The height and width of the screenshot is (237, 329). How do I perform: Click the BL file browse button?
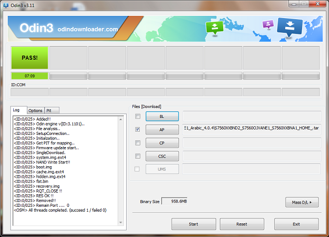[162, 116]
